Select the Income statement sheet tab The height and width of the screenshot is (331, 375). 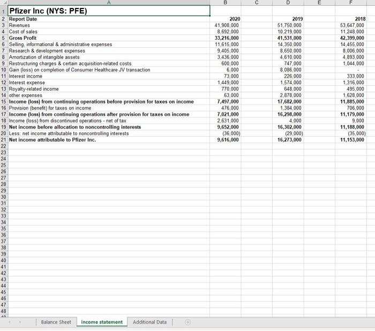pos(102,322)
